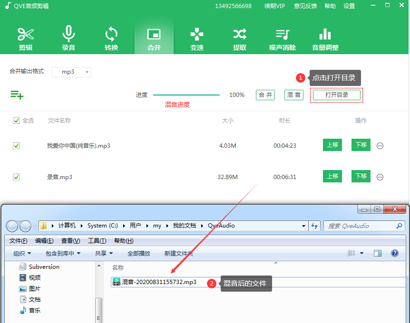Open the 音量调整 volume adjust tool
Viewport: 410px width, 323px height.
[x=325, y=38]
